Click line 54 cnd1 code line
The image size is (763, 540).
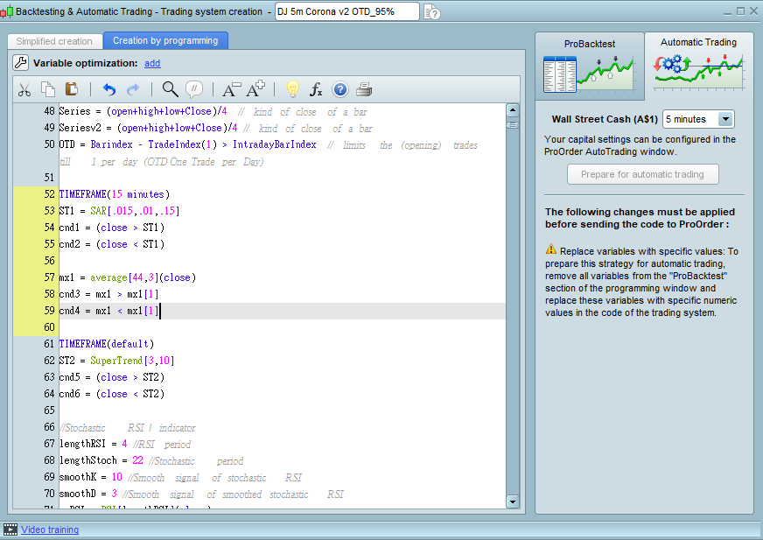(x=111, y=228)
